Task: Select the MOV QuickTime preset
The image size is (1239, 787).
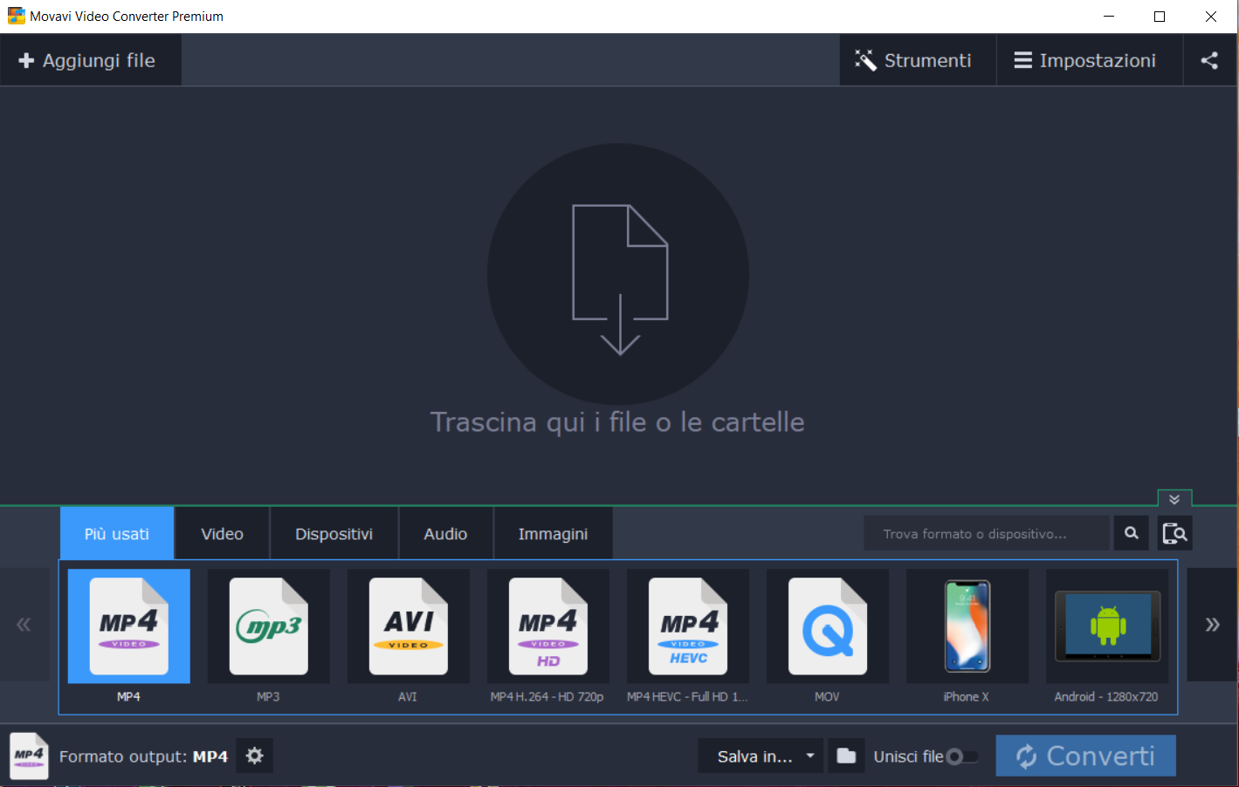Action: click(828, 636)
